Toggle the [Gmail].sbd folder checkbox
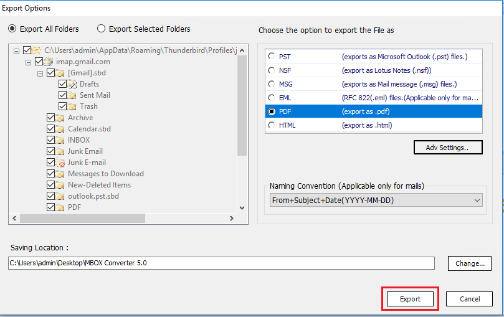This screenshot has height=317, width=504. 51,73
